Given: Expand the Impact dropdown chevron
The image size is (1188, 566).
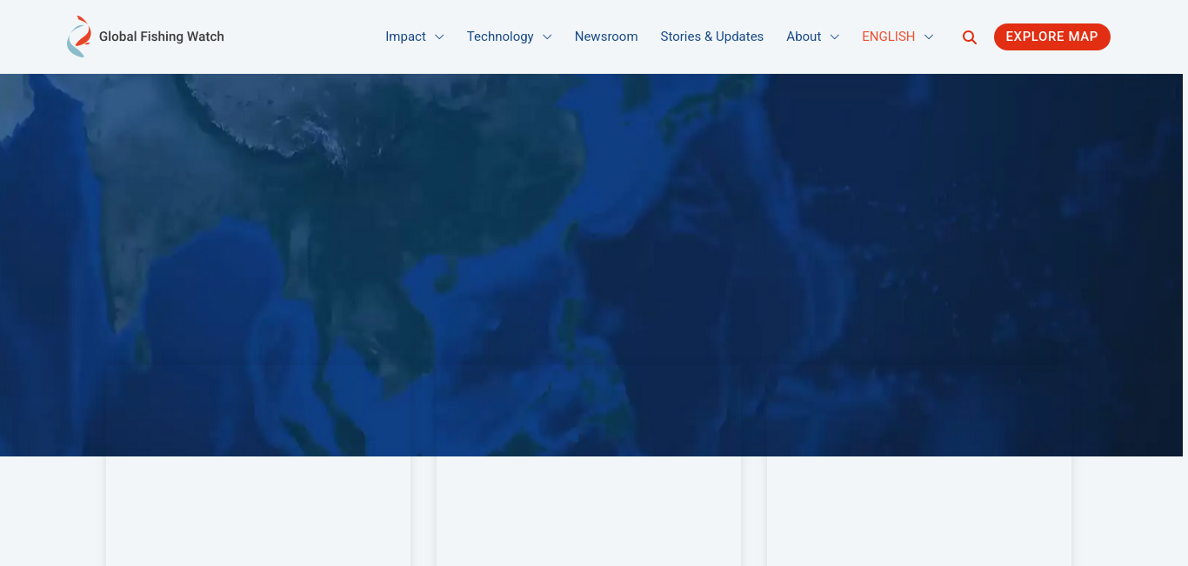Looking at the screenshot, I should (439, 37).
